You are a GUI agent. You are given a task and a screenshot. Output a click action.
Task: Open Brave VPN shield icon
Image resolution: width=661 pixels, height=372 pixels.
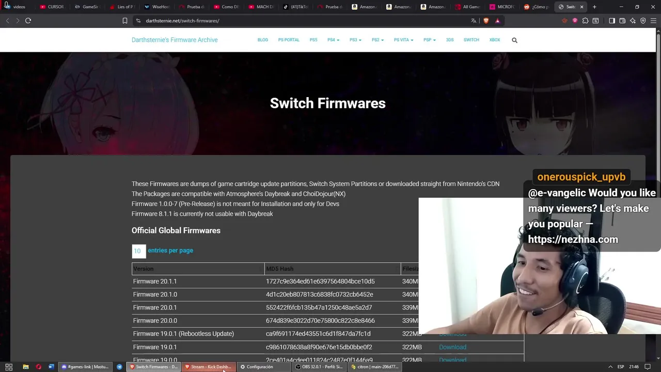[x=643, y=21]
